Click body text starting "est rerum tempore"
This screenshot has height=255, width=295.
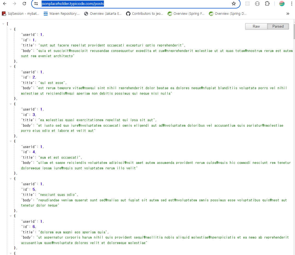coord(154,91)
